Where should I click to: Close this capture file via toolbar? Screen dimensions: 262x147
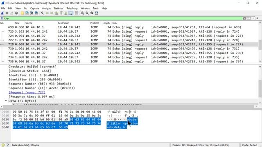coord(32,13)
